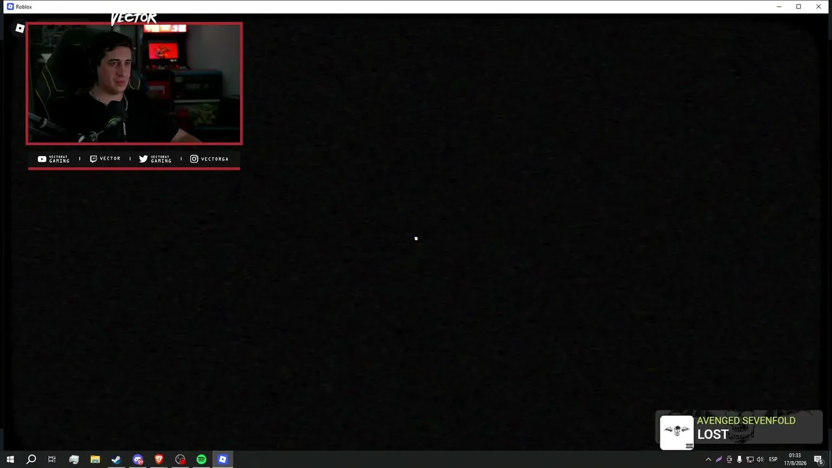The image size is (832, 468).
Task: Open the volume control tray icon
Action: coord(760,460)
